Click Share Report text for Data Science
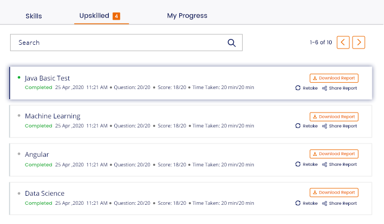The height and width of the screenshot is (224, 384). 343,203
